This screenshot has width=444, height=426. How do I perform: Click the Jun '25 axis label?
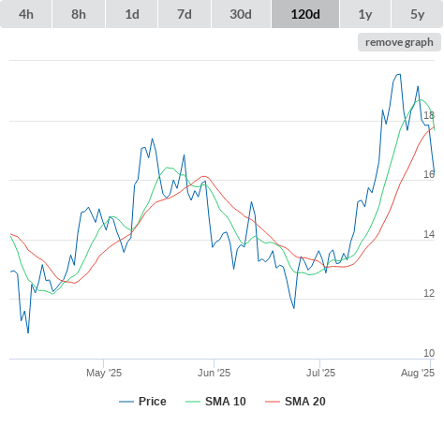(x=214, y=373)
